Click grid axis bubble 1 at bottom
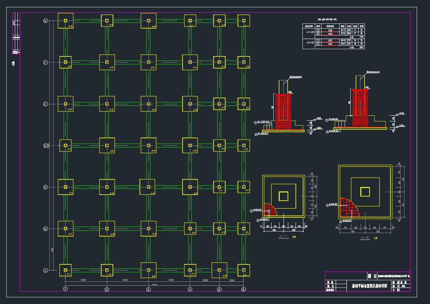The height and width of the screenshot is (304, 430). [65, 289]
